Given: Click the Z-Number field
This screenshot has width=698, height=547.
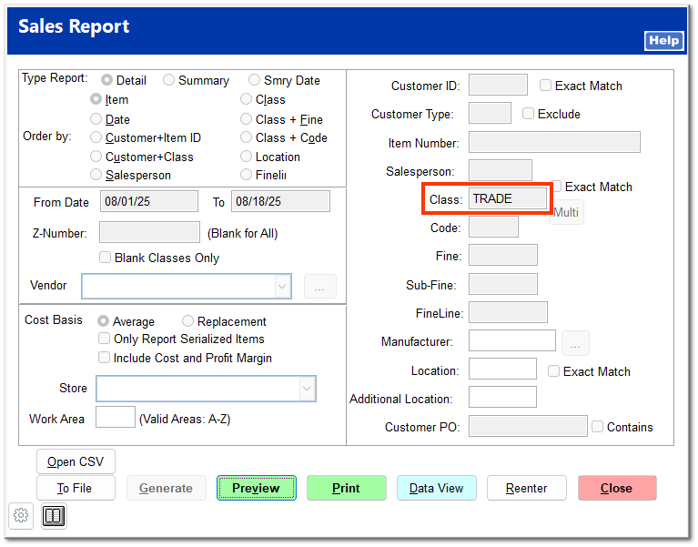Looking at the screenshot, I should pyautogui.click(x=149, y=232).
